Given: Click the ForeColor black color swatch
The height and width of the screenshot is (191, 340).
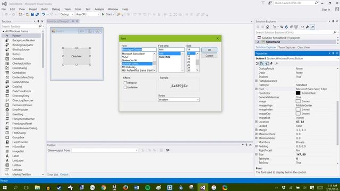Looking at the screenshot, I should pyautogui.click(x=298, y=93).
